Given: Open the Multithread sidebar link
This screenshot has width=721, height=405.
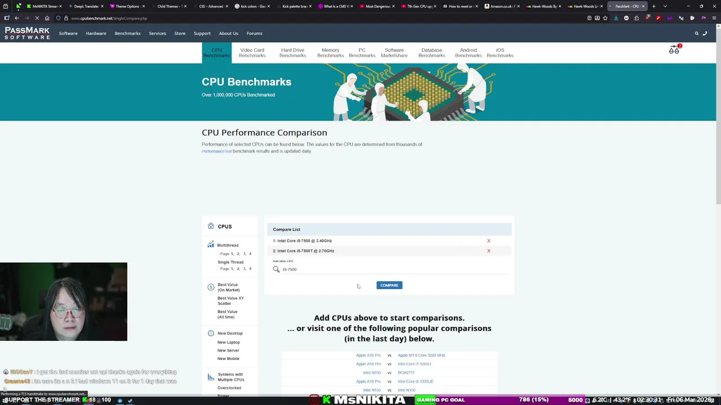Looking at the screenshot, I should point(228,245).
